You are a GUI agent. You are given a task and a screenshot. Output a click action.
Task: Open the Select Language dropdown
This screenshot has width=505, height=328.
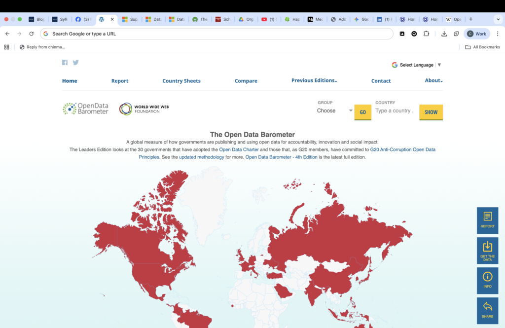tap(417, 65)
